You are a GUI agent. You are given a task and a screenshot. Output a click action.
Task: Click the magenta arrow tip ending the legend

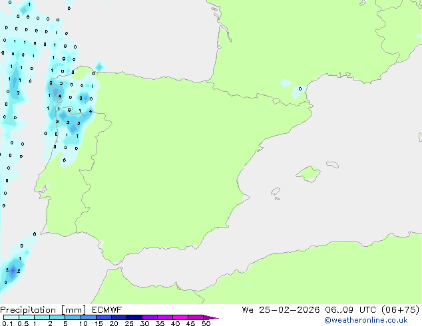[215, 318]
